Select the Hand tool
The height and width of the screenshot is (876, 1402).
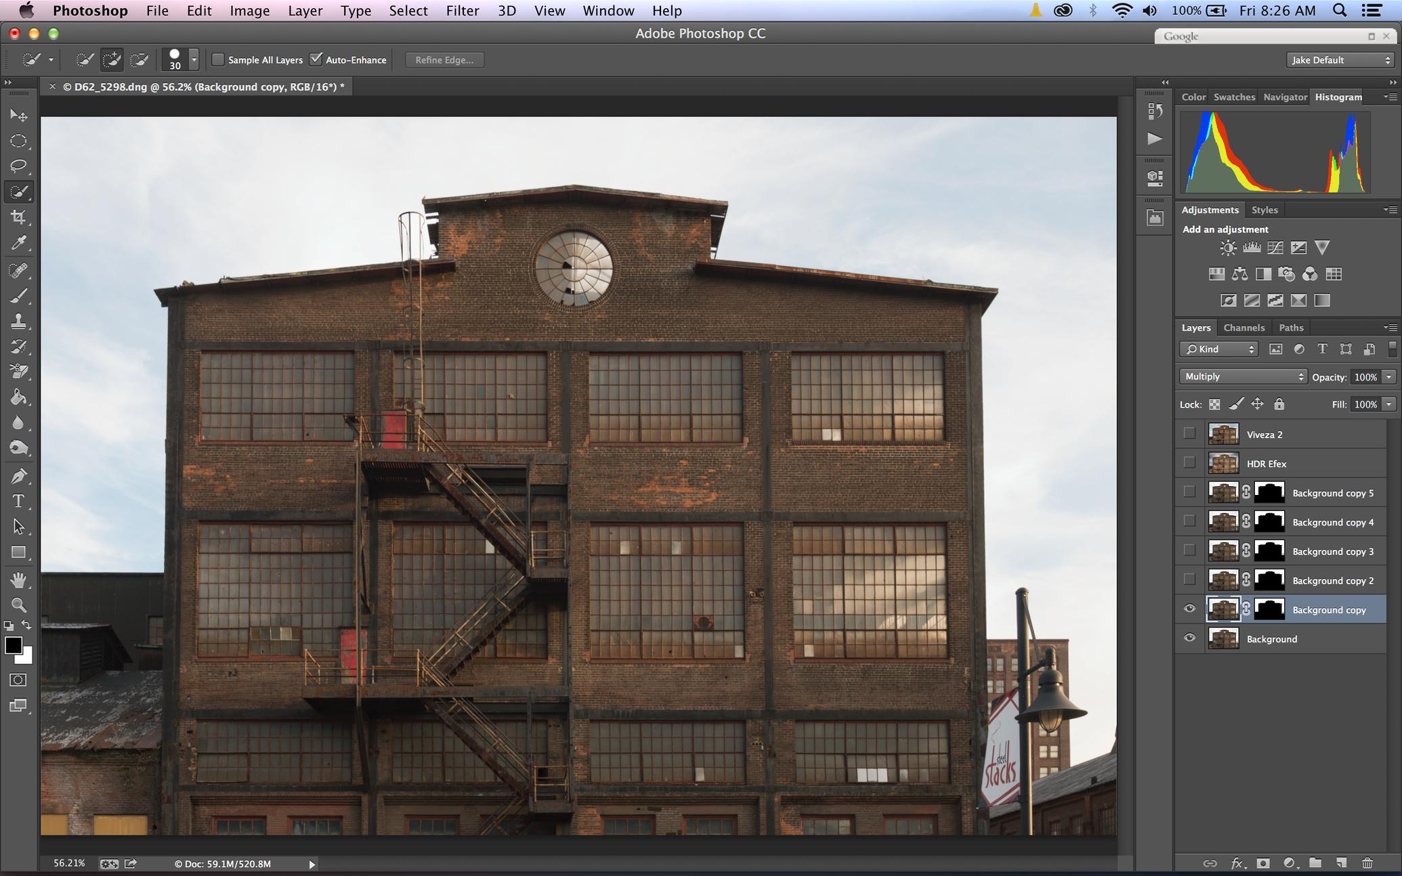pyautogui.click(x=18, y=579)
